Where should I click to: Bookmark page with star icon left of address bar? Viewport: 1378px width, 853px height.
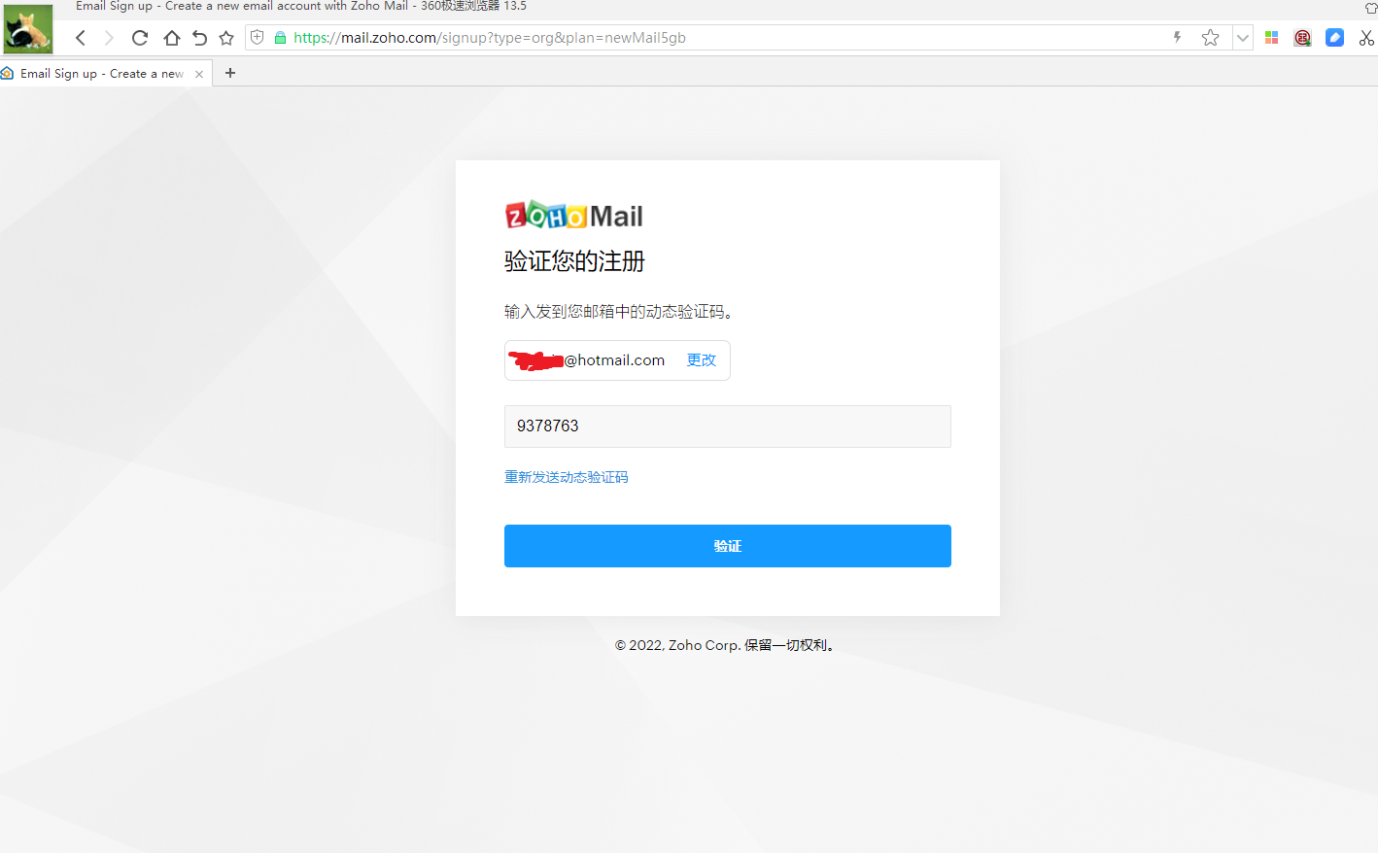point(226,38)
